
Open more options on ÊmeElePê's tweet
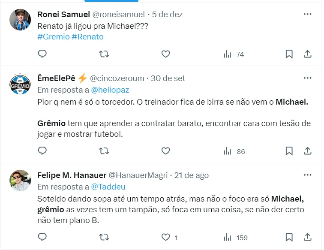(x=307, y=78)
